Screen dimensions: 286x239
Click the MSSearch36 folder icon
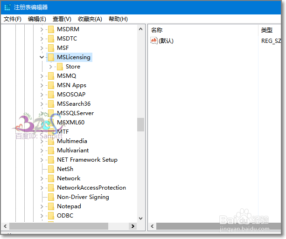tap(51, 104)
